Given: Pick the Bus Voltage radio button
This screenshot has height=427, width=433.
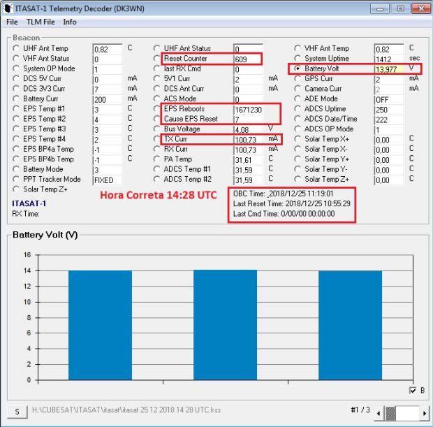Looking at the screenshot, I should [157, 129].
